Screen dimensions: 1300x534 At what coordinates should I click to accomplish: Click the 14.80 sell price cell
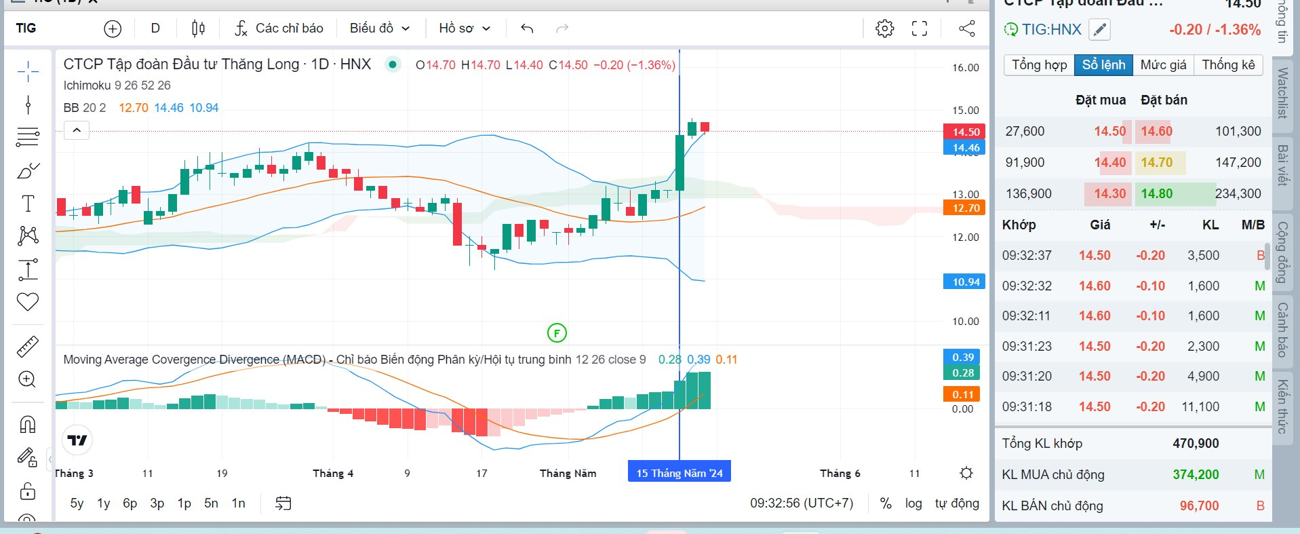point(1157,193)
